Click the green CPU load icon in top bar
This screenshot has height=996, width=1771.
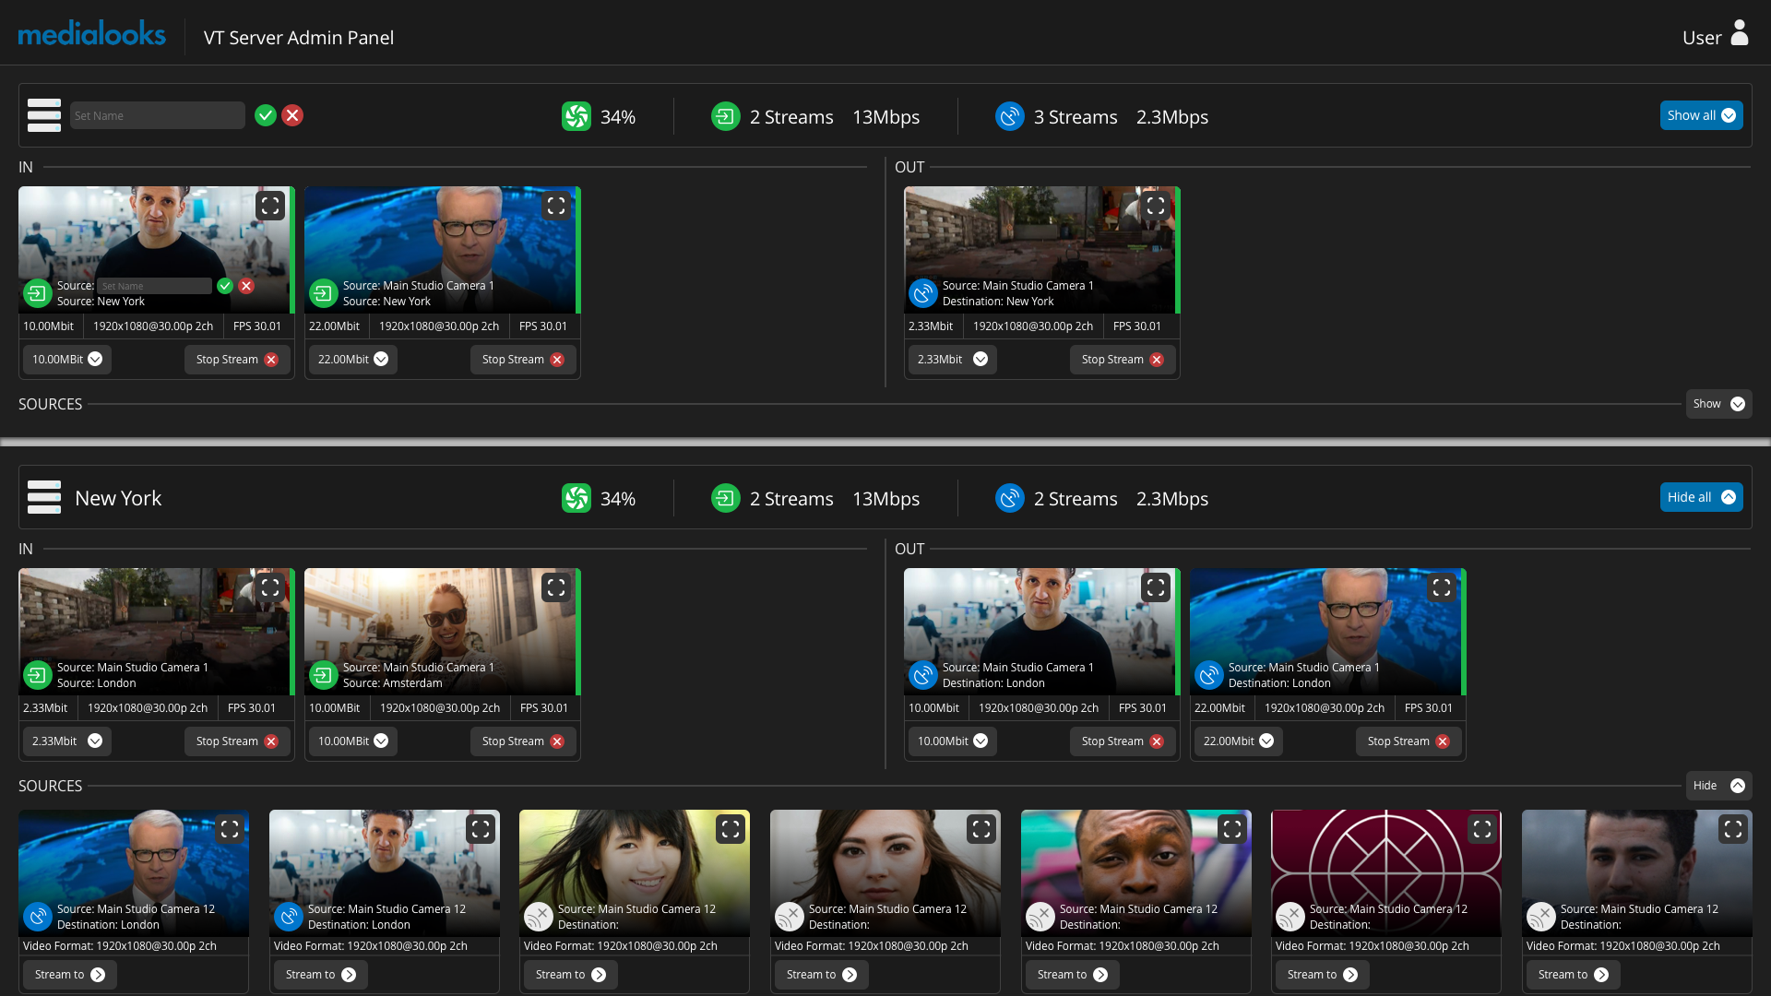coord(576,116)
